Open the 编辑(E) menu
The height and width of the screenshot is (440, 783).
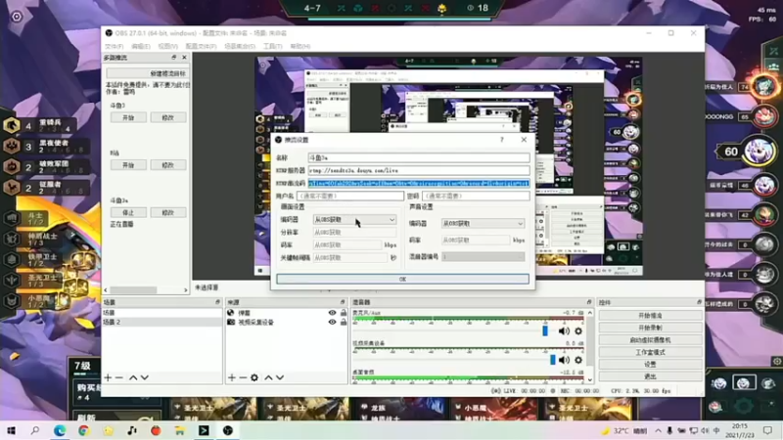click(141, 46)
